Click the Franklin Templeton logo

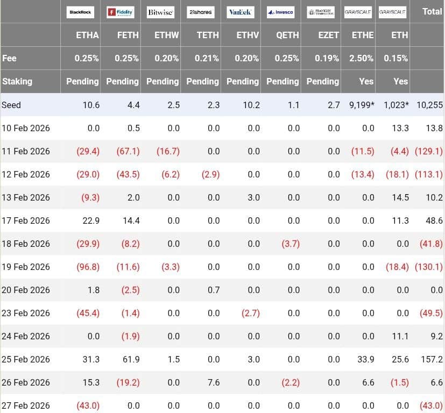321,12
